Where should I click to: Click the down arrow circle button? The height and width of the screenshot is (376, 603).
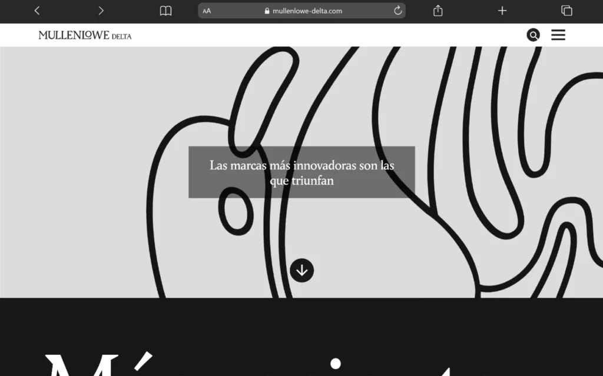(302, 271)
